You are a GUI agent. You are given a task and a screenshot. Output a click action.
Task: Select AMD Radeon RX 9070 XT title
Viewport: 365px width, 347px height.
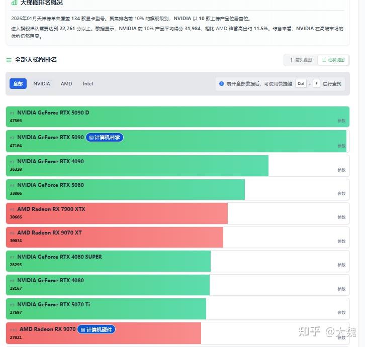[x=49, y=233]
